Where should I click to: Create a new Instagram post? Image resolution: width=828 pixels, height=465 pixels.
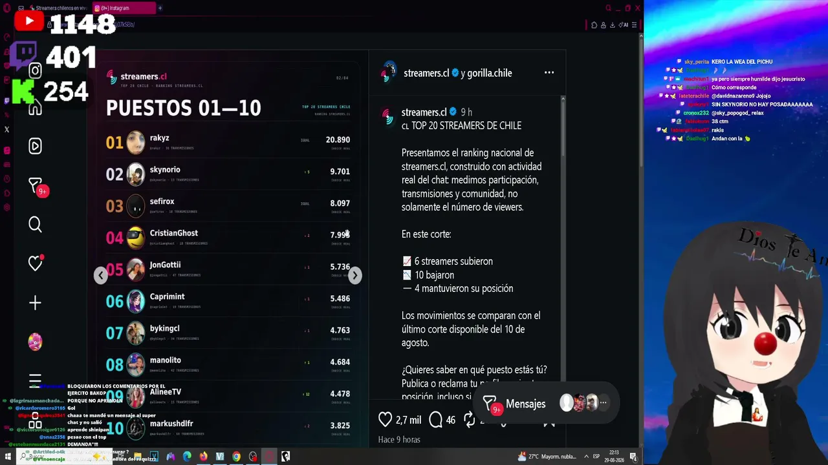[35, 303]
